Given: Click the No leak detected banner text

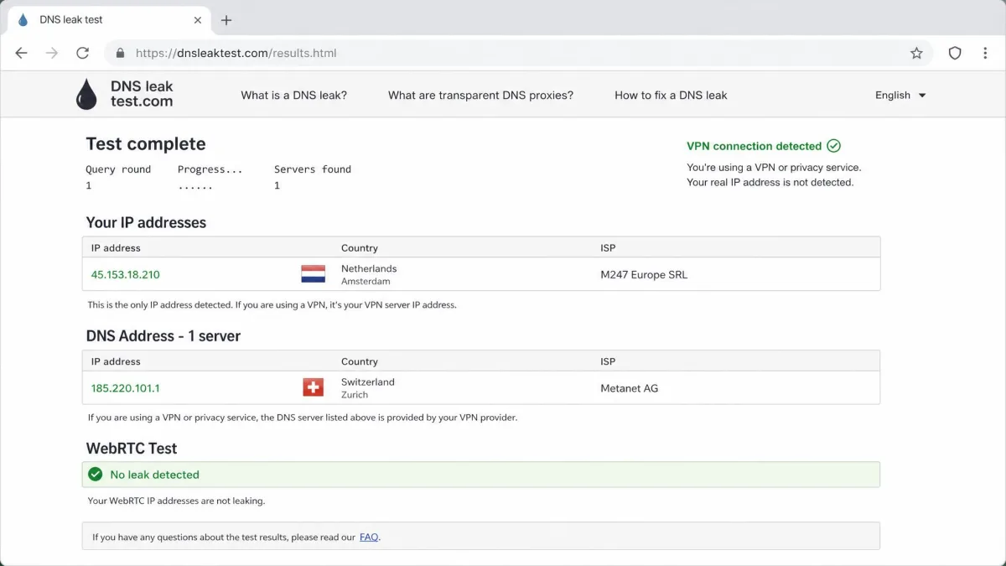Looking at the screenshot, I should 155,475.
